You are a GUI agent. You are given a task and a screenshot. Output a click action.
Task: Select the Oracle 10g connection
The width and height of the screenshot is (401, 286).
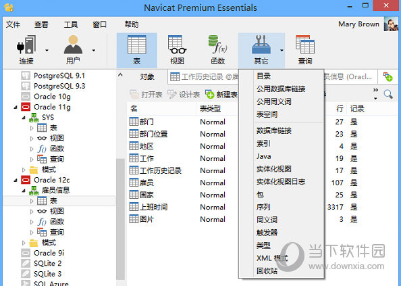[x=46, y=97]
